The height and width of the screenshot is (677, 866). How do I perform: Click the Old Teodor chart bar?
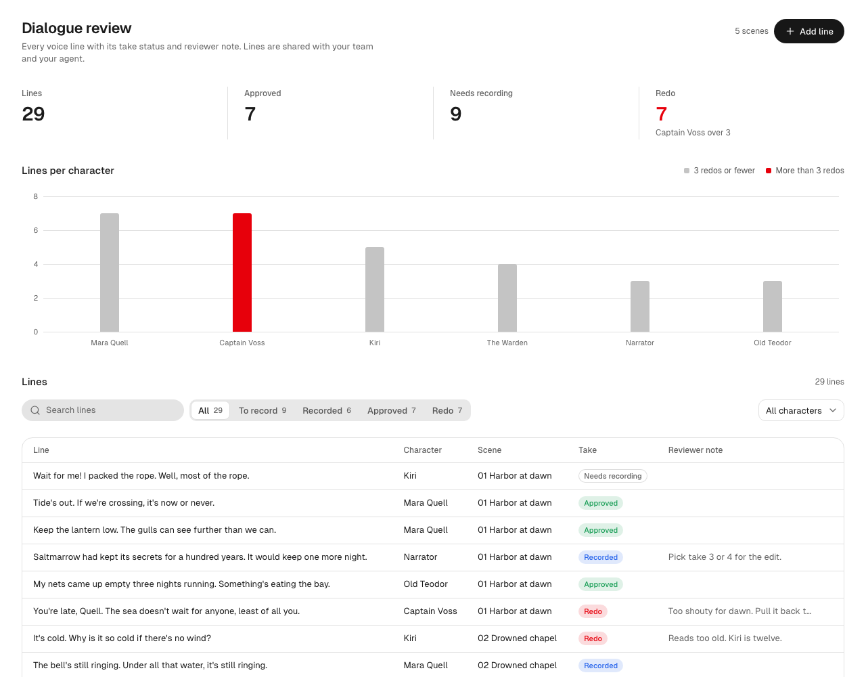point(773,307)
